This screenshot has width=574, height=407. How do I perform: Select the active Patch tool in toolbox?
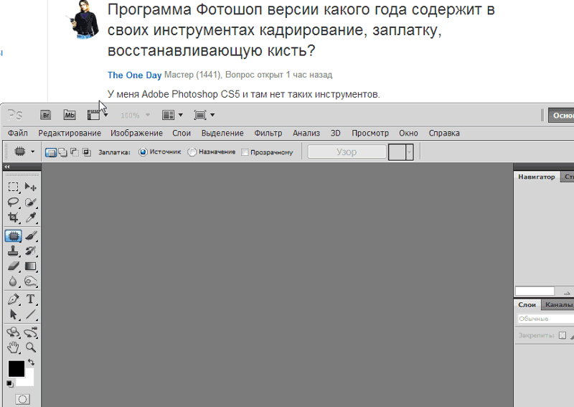[13, 236]
